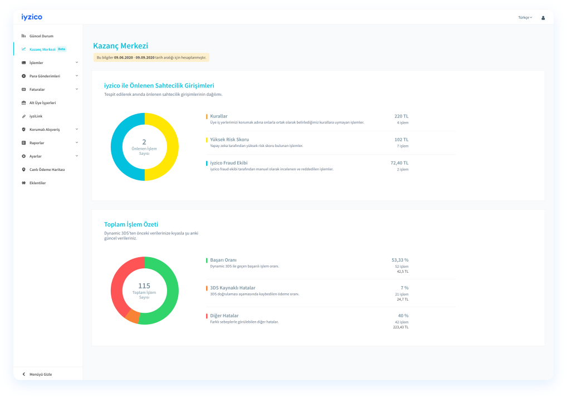Viewport: 567px width, 398px height.
Task: Click the 72,40 TL amount value
Action: pyautogui.click(x=399, y=163)
